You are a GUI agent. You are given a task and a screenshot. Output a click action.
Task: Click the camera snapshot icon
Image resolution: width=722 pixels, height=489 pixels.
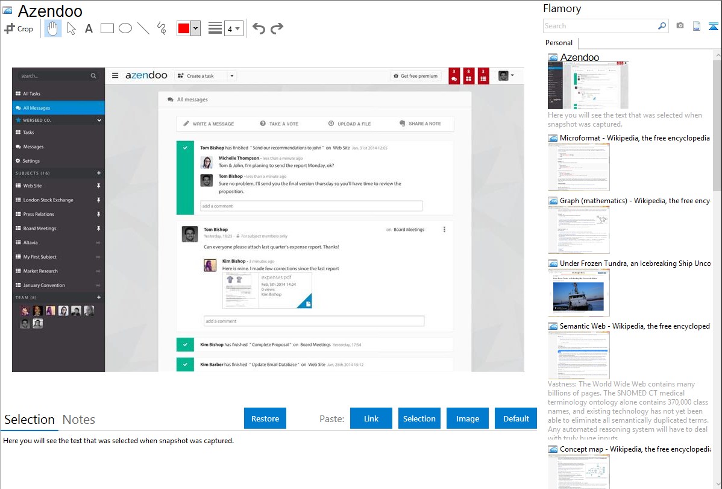tap(680, 26)
